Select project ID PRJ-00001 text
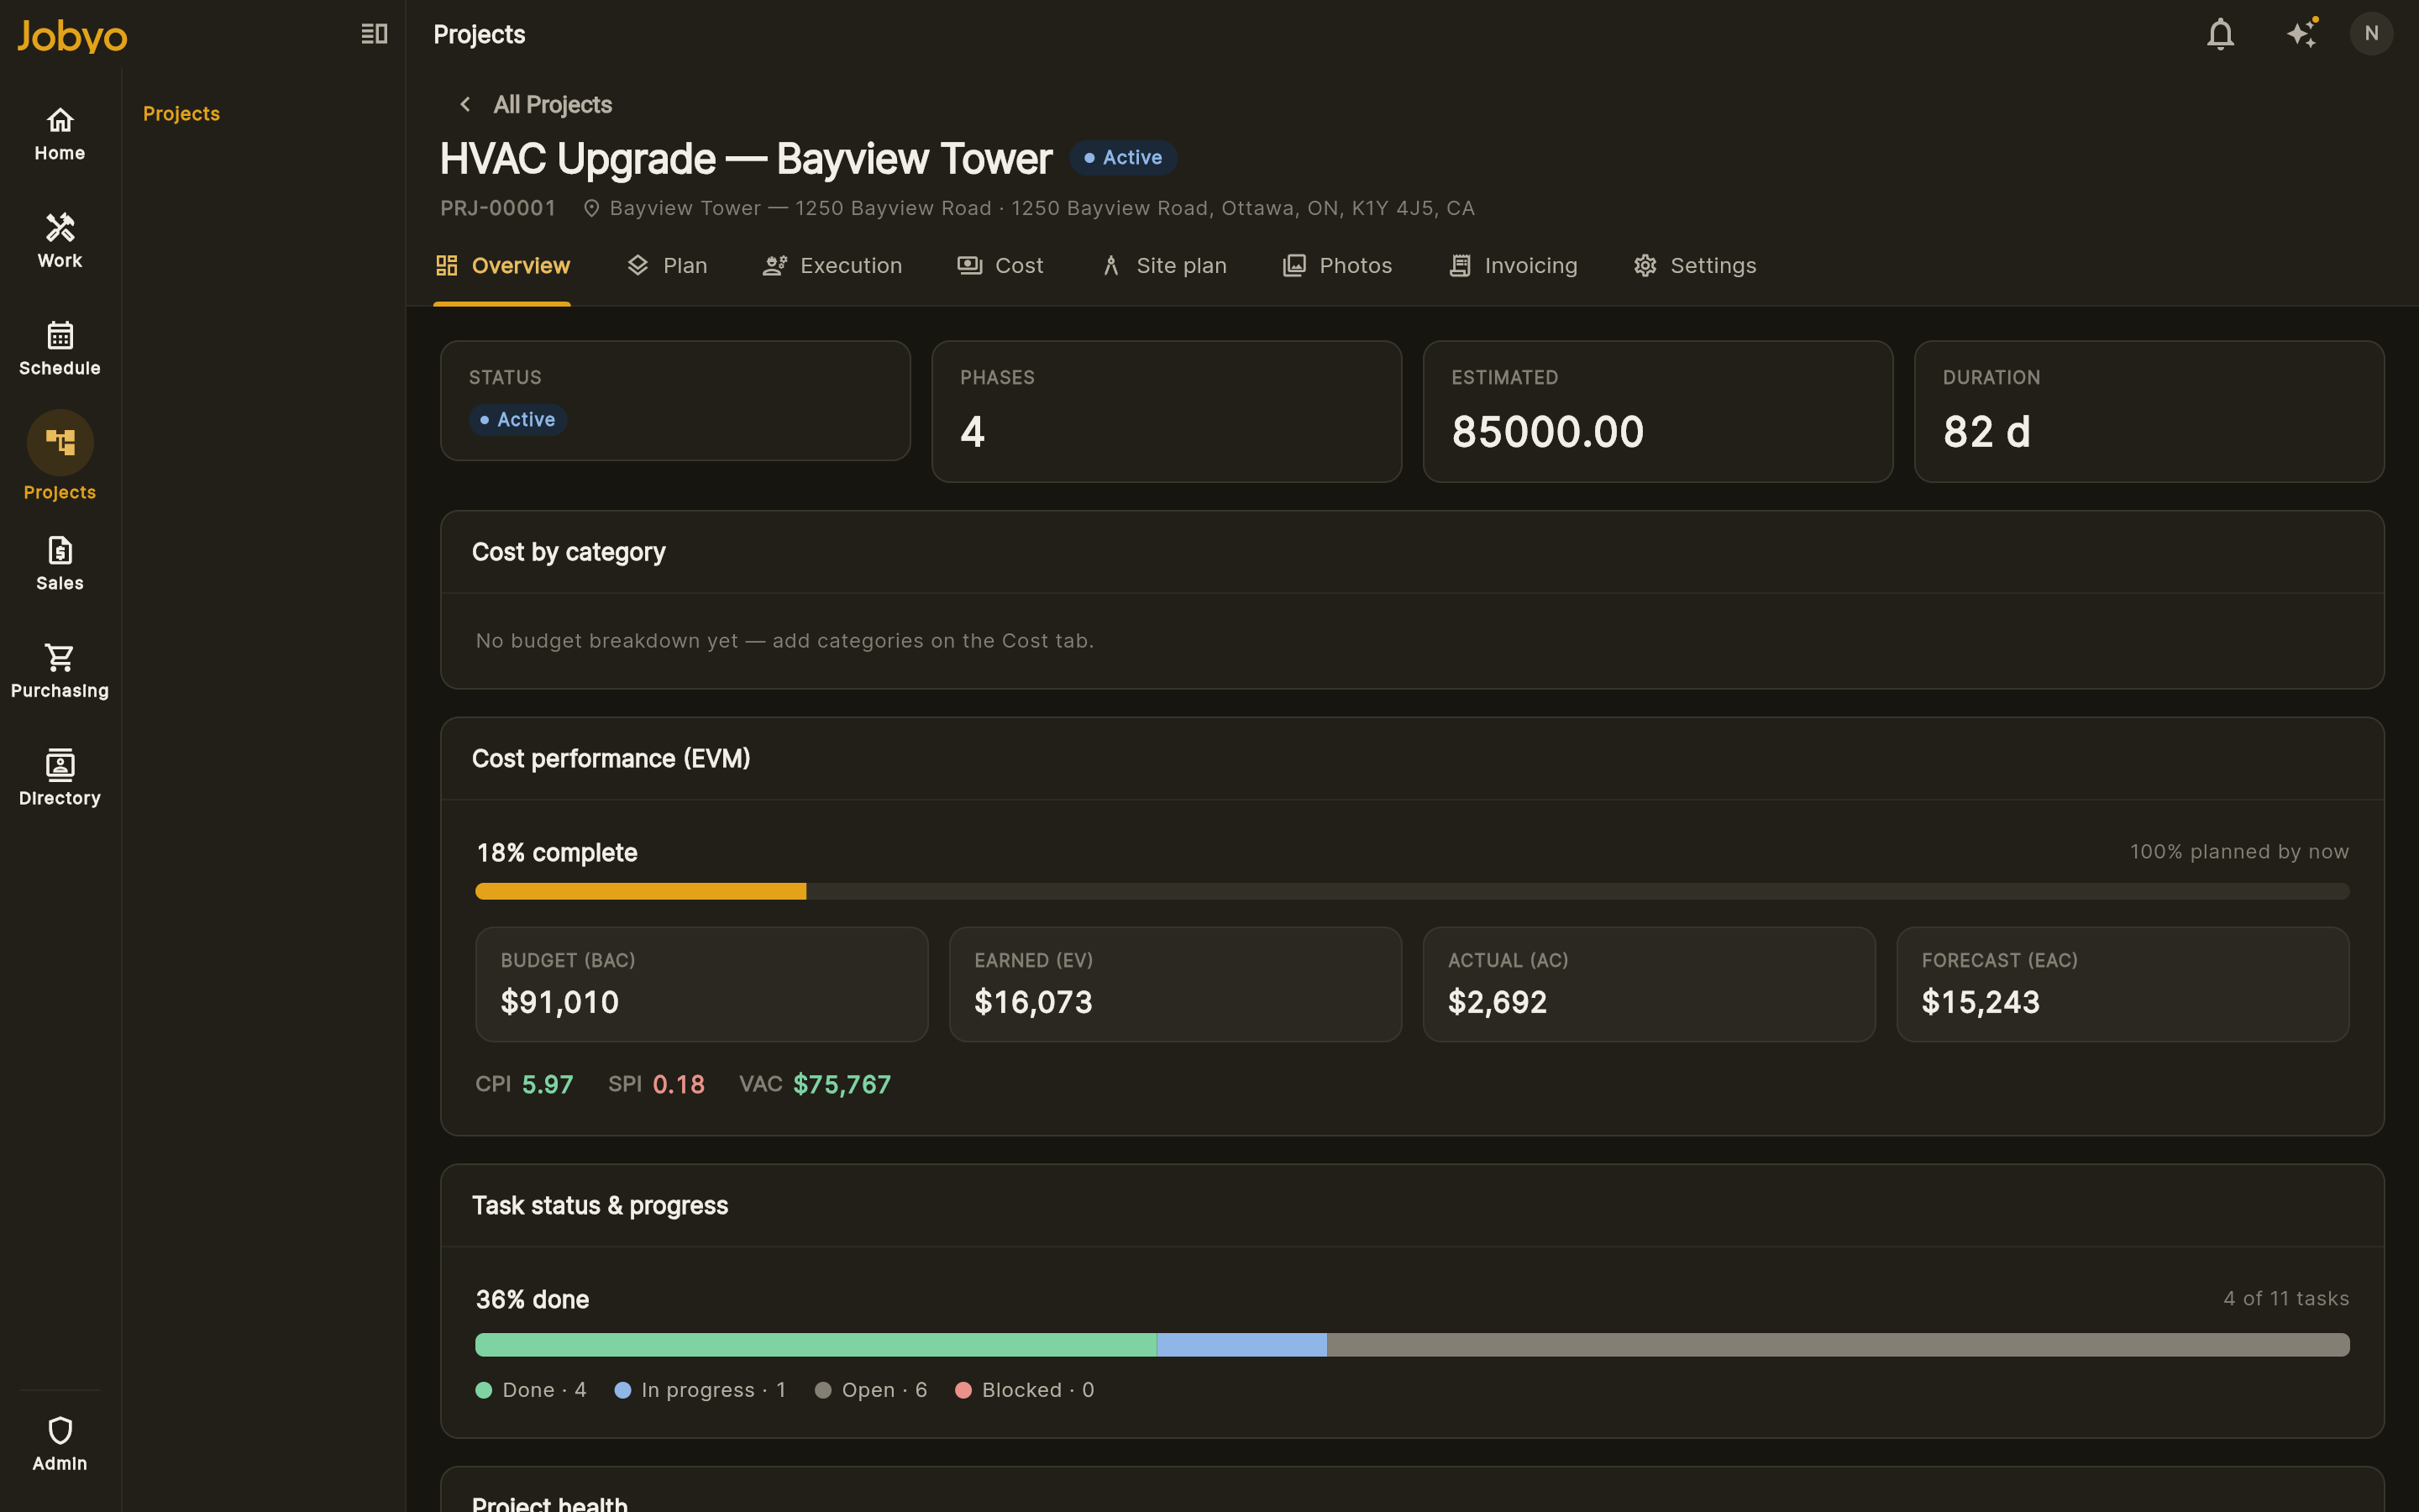This screenshot has width=2419, height=1512. click(x=498, y=208)
